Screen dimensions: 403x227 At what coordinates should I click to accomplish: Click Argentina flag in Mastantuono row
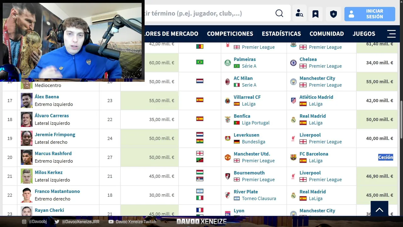coord(200,191)
